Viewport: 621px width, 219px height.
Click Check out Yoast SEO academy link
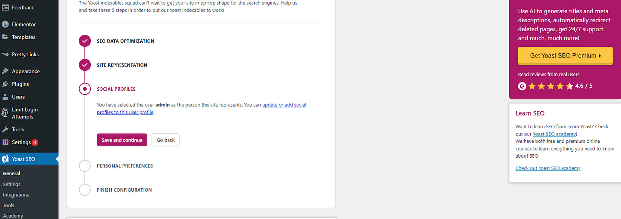point(548,168)
